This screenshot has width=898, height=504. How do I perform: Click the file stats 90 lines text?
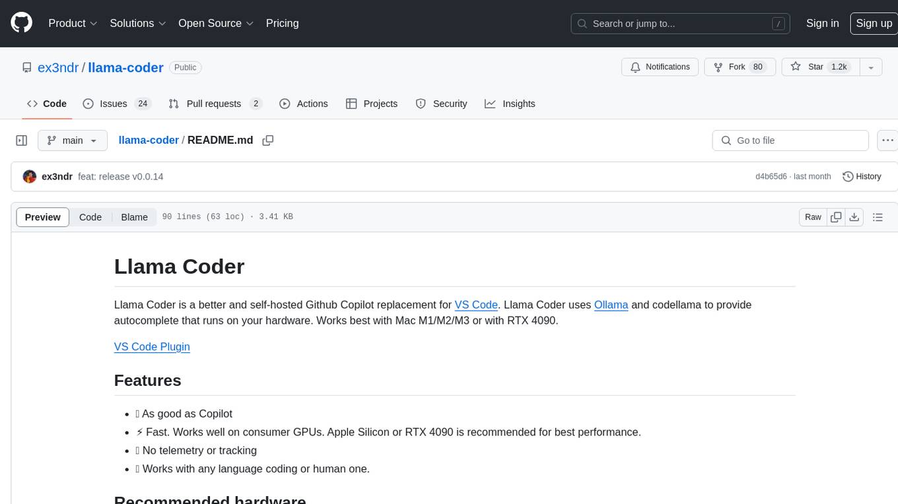(x=227, y=217)
